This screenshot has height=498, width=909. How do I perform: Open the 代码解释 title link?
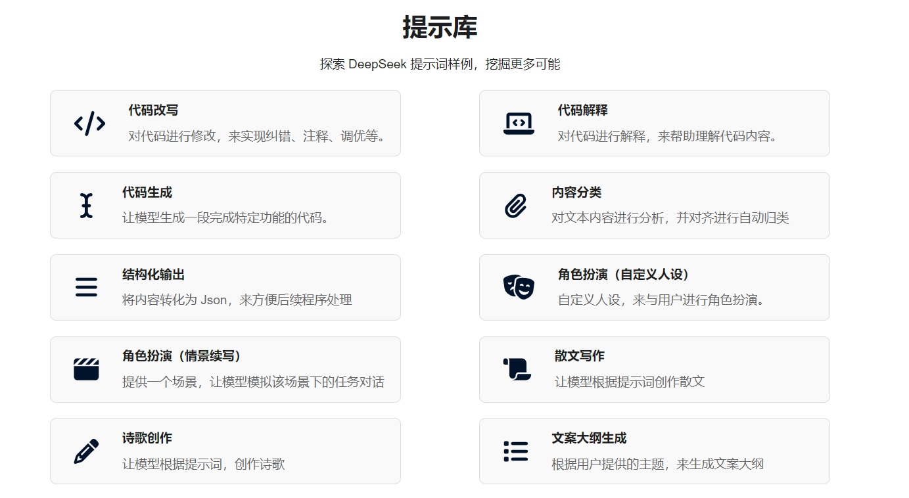coord(582,110)
